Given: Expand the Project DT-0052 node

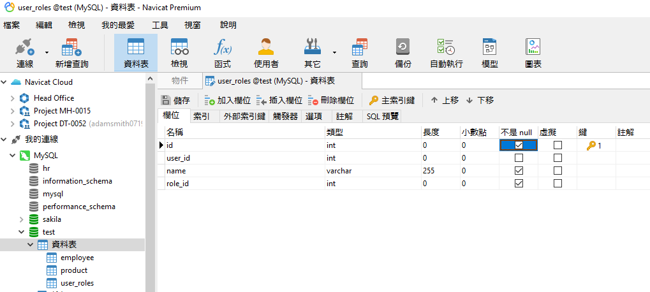Looking at the screenshot, I should pos(12,124).
